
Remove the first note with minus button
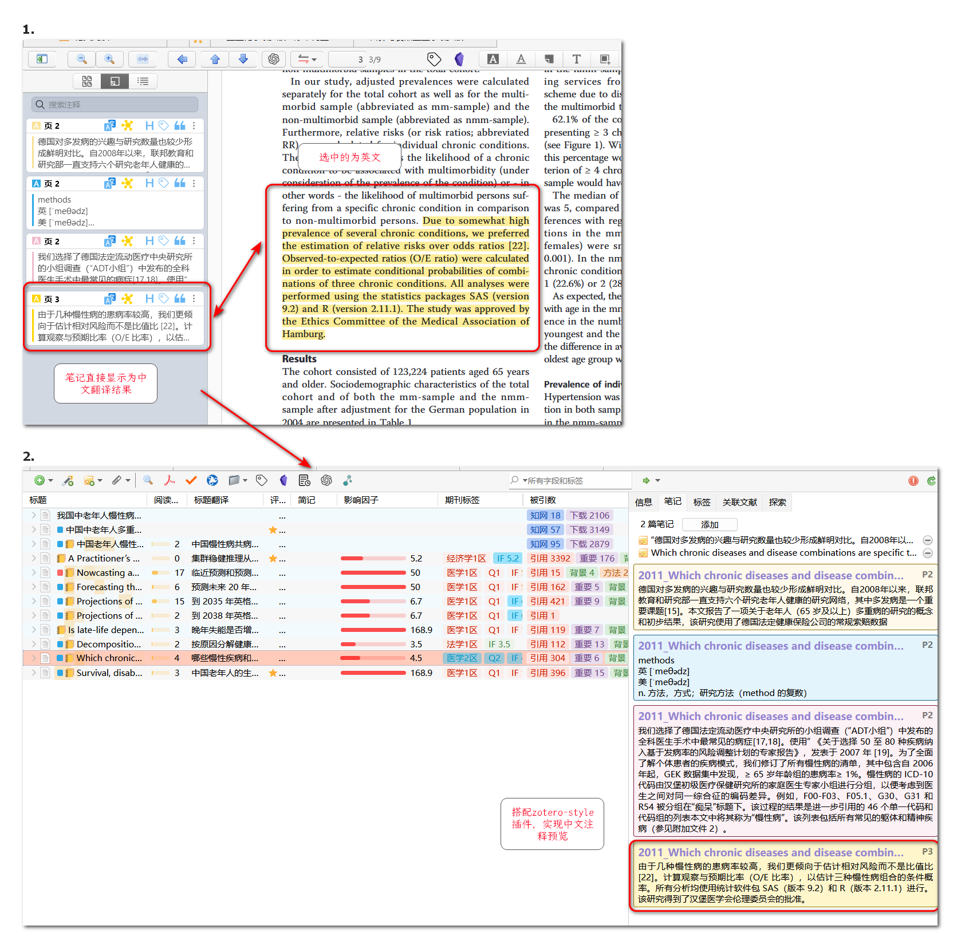(928, 540)
